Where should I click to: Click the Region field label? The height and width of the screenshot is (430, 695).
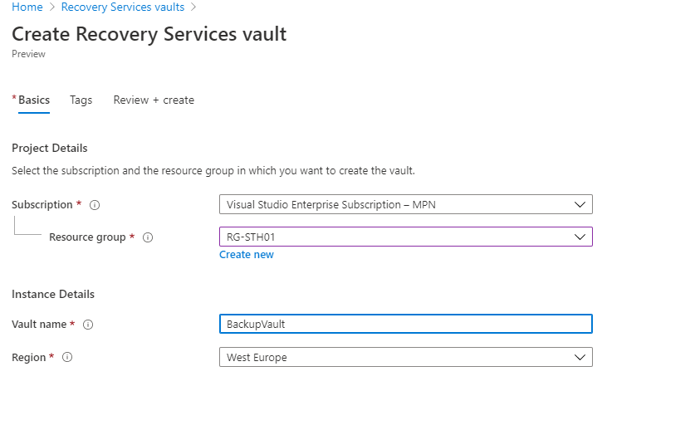point(29,358)
